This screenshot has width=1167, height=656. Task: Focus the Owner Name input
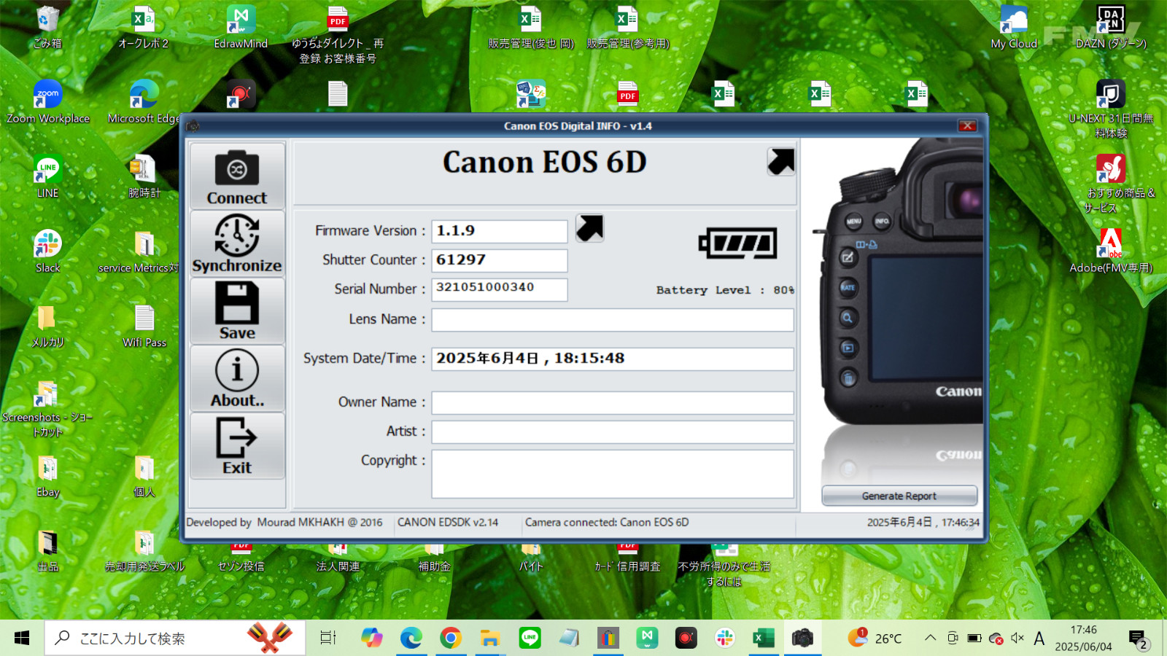pyautogui.click(x=613, y=403)
